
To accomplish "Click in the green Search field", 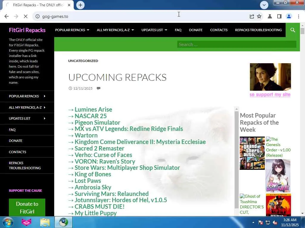I will (237, 45).
